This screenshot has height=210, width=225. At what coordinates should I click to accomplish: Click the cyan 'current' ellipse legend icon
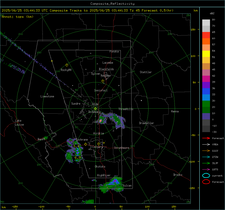coord(206,176)
